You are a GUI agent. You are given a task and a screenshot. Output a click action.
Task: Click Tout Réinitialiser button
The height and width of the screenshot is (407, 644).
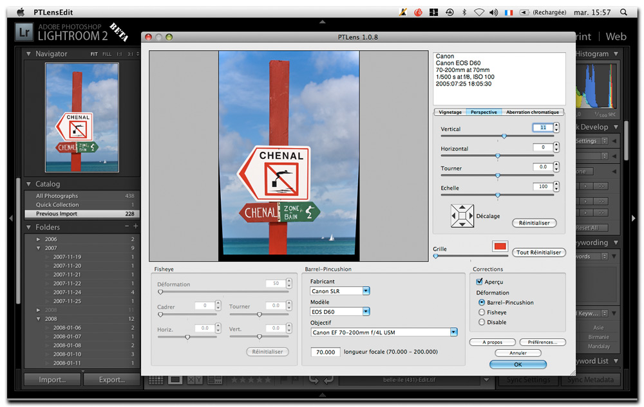click(539, 253)
